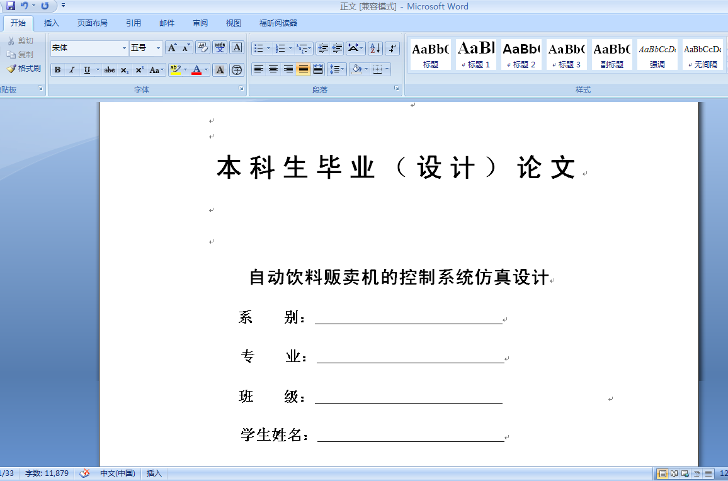728x481 pixels.
Task: Switch to outline view icon
Action: point(697,473)
